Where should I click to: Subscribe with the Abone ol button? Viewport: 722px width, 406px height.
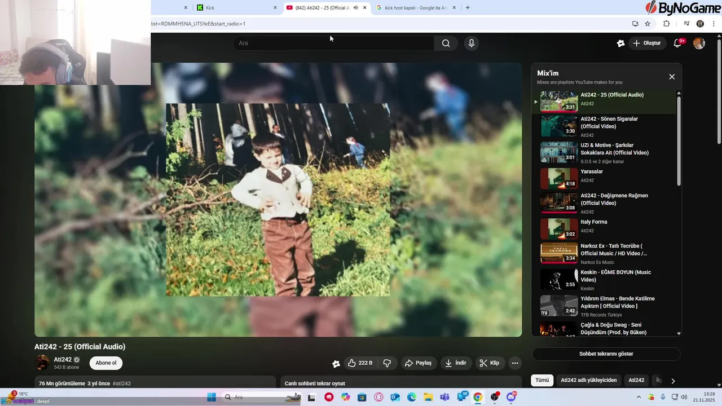106,363
